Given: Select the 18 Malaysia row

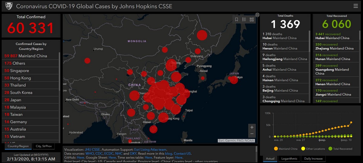Looking at the screenshot, I should coord(30,107).
